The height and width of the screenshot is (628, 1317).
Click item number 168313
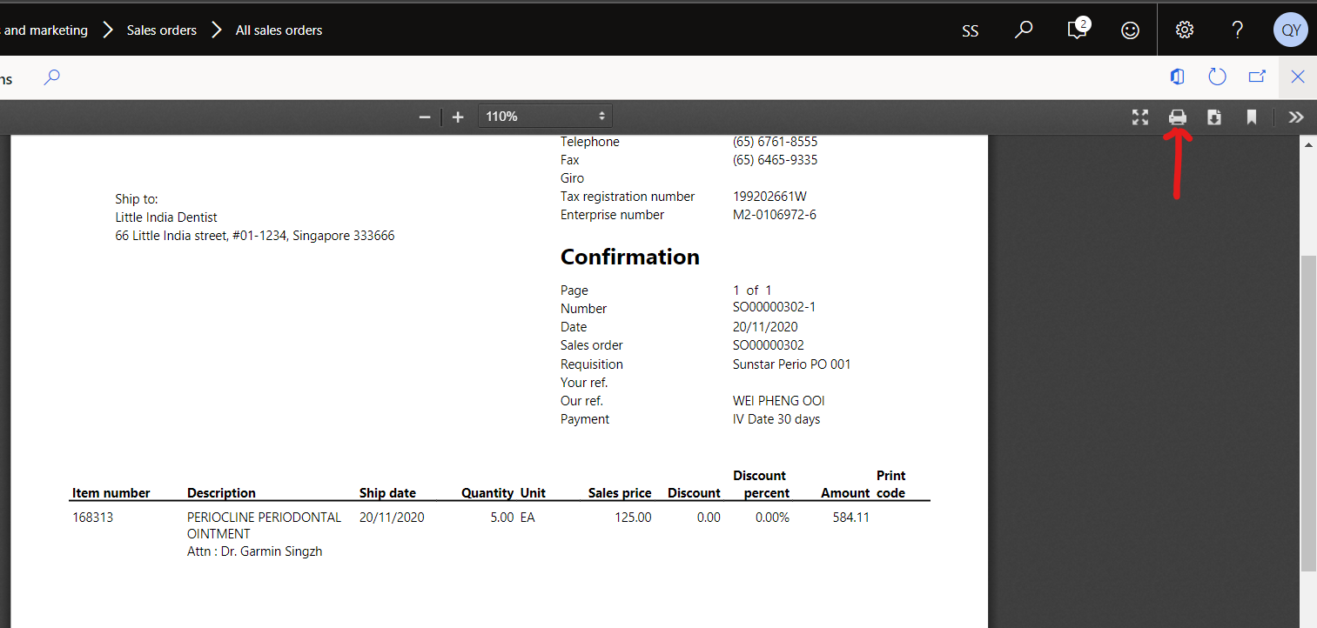[92, 518]
